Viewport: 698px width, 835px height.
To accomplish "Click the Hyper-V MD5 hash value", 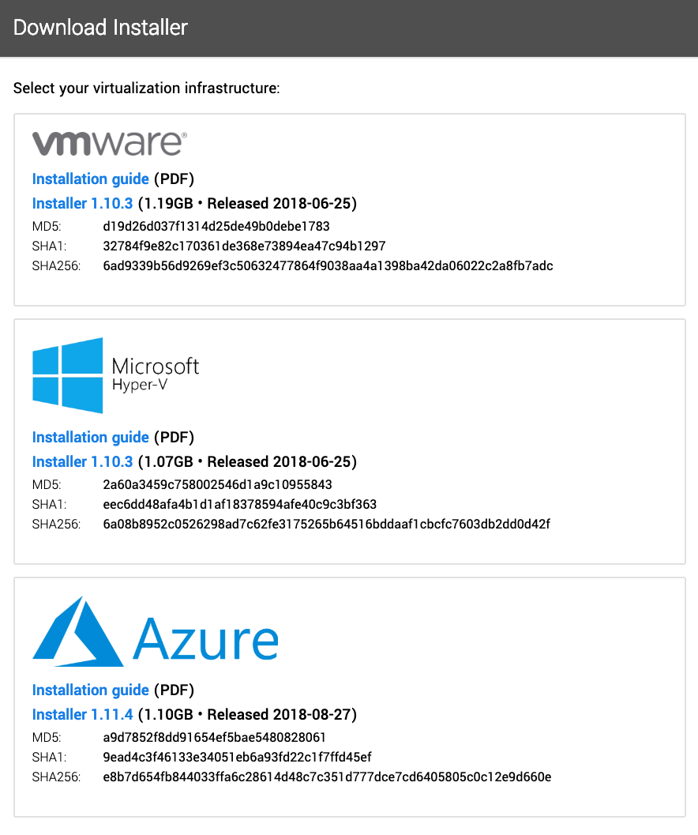I will (x=217, y=484).
